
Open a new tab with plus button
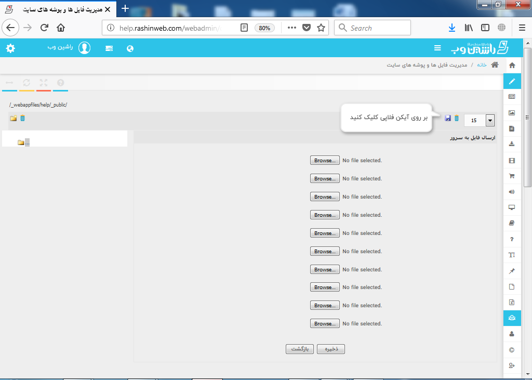point(125,8)
